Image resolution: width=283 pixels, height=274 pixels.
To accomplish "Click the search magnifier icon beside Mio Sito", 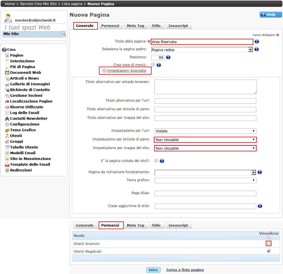I will 63,34.
